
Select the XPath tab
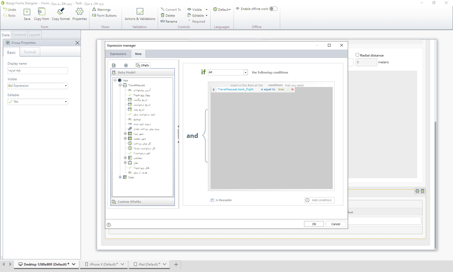click(143, 65)
